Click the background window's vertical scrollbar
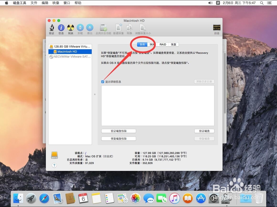Viewport: 277px width, 207px height. [225, 83]
